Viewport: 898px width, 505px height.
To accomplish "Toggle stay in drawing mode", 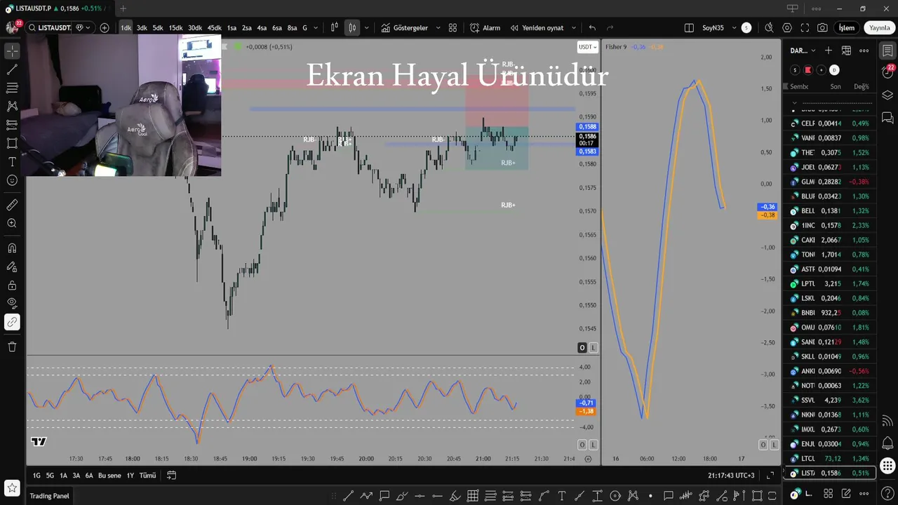I will coord(12,267).
